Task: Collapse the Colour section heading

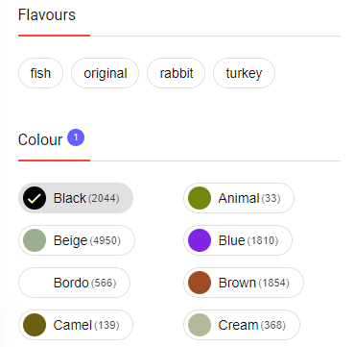Action: [40, 140]
